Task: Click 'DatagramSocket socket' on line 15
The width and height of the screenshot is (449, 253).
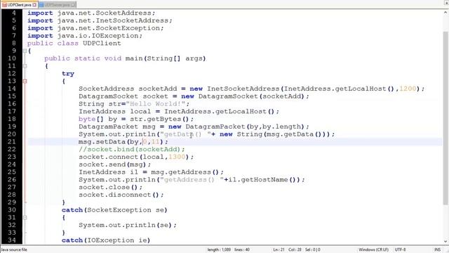Action: 123,96
